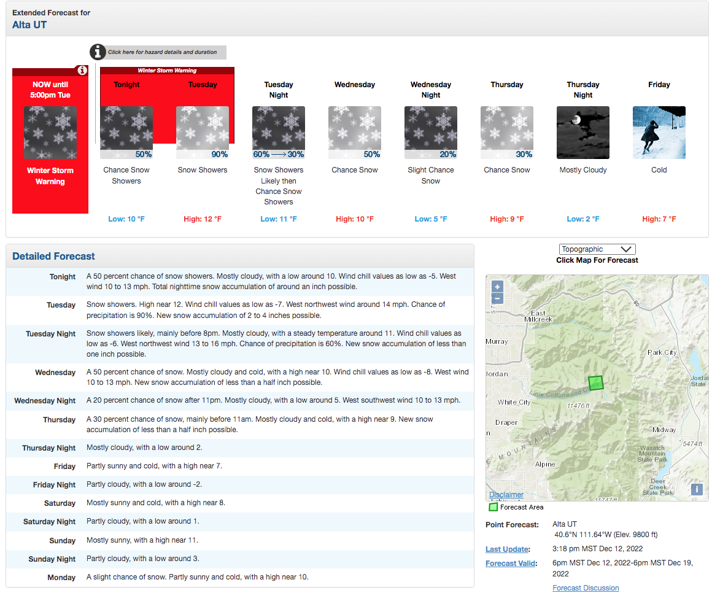Open the Topographic map type dropdown
This screenshot has width=712, height=593.
pyautogui.click(x=597, y=249)
